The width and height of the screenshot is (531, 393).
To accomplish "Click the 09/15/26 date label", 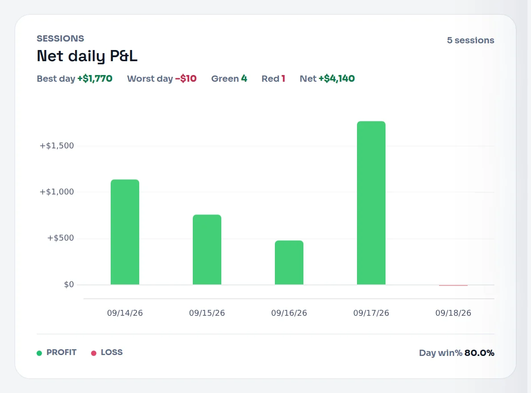I will (x=207, y=313).
